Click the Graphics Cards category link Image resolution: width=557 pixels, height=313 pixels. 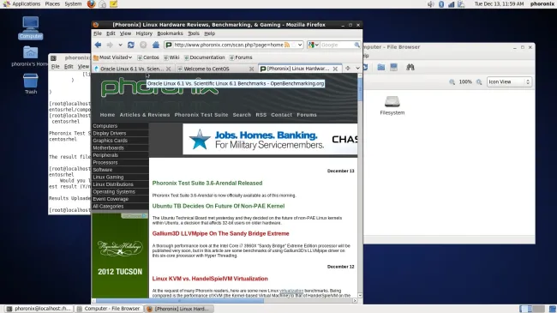pos(111,141)
